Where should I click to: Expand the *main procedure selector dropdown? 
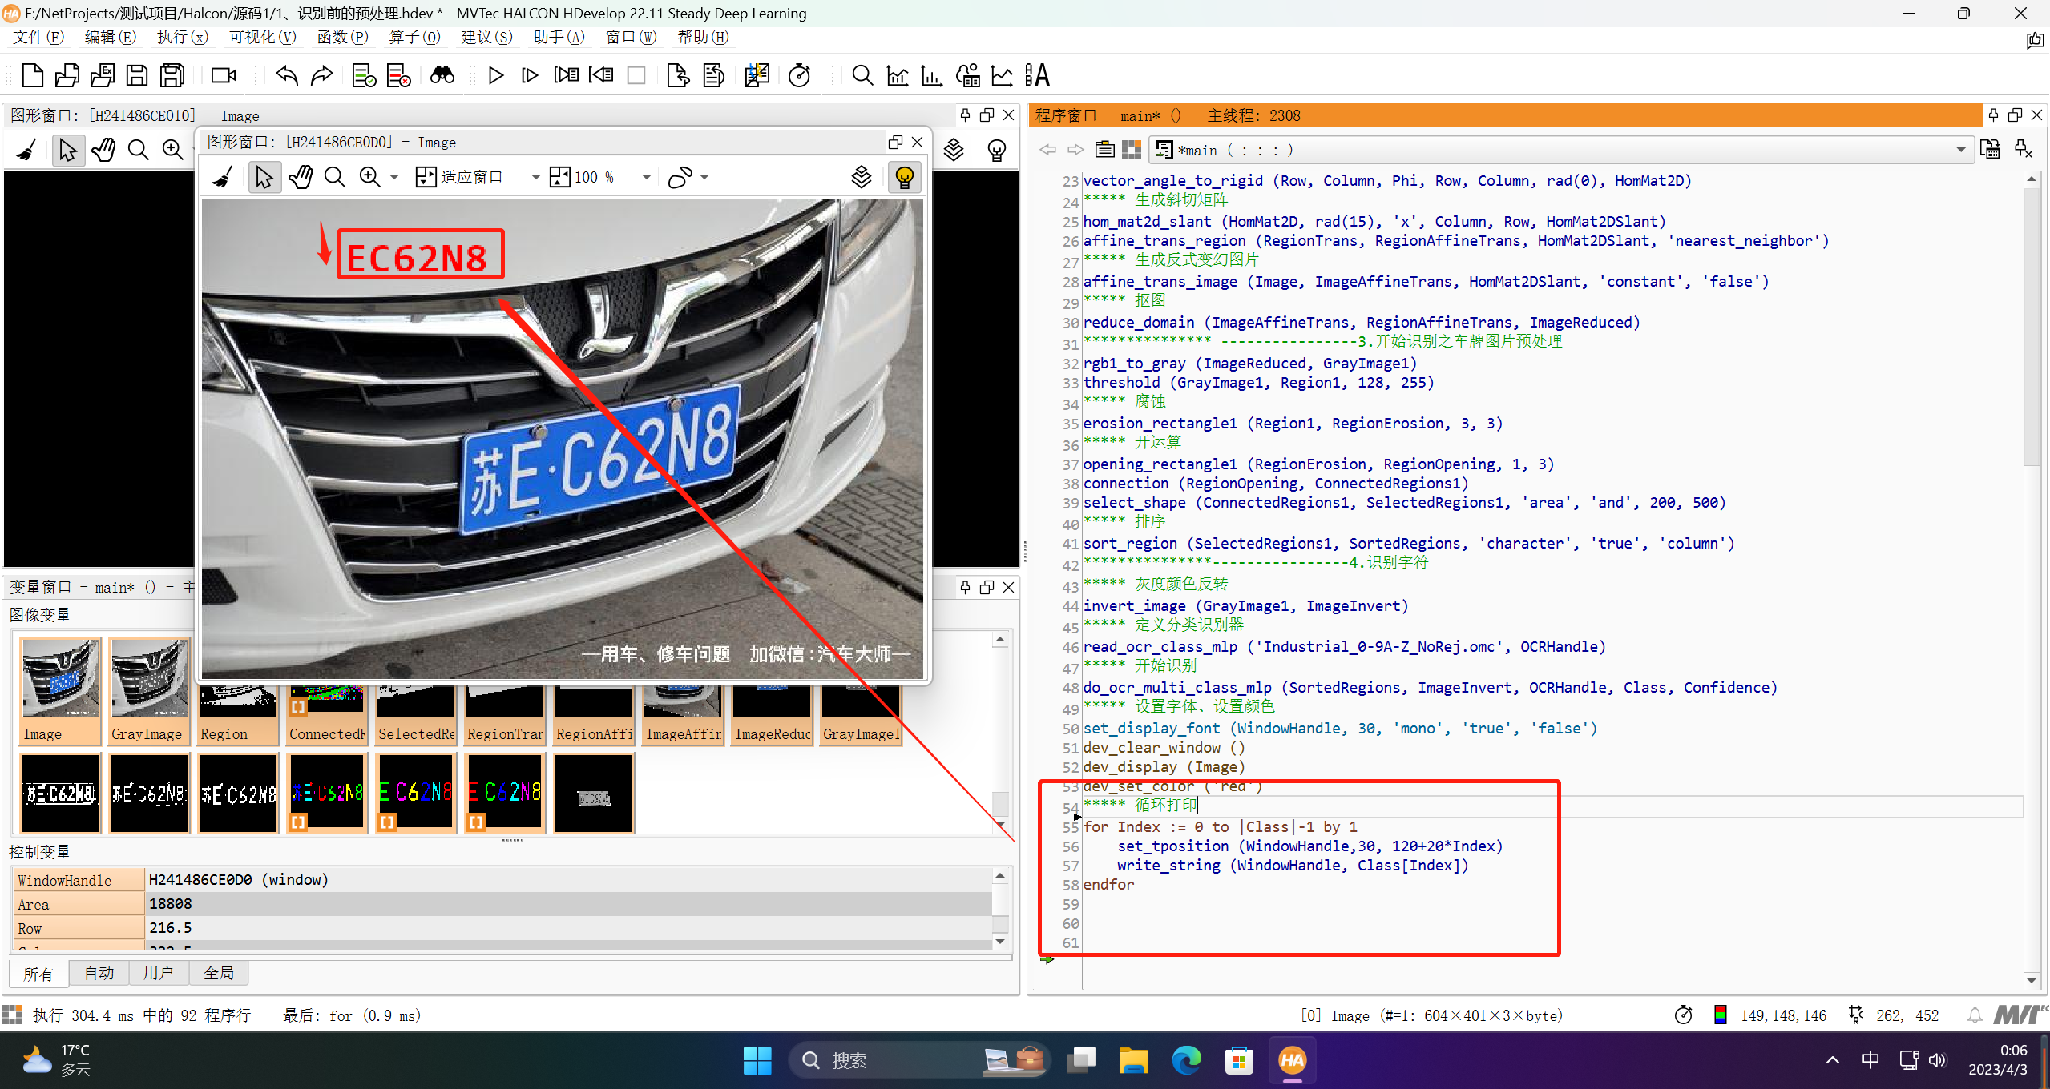pyautogui.click(x=1960, y=150)
